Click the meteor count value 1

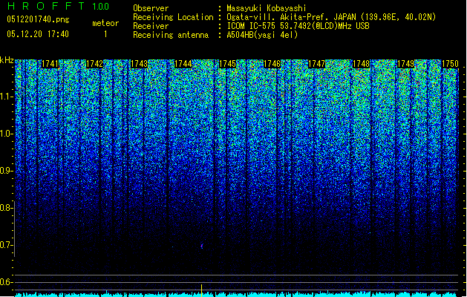pyautogui.click(x=105, y=34)
